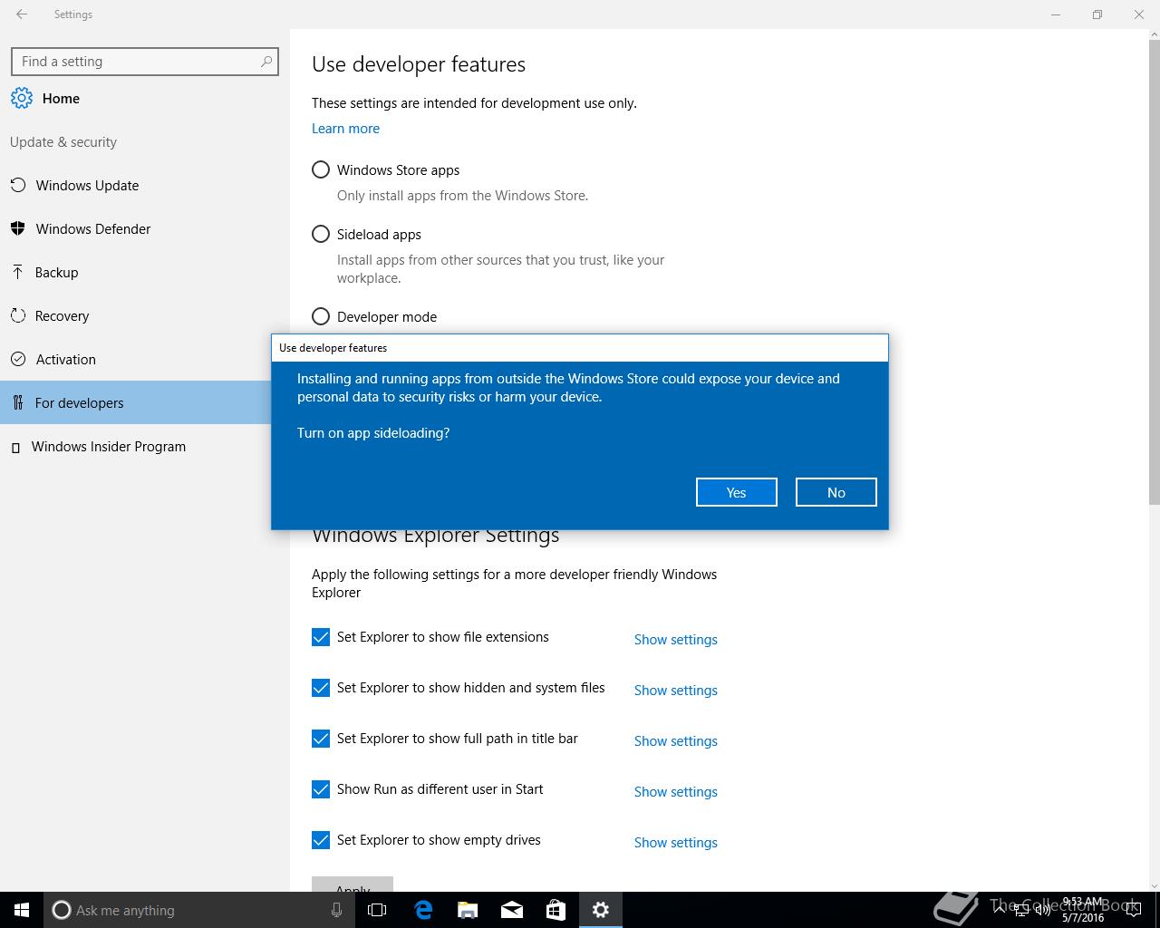Screen dimensions: 1160x928
Task: Click the vertical scrollbar of settings page
Action: point(1154,272)
